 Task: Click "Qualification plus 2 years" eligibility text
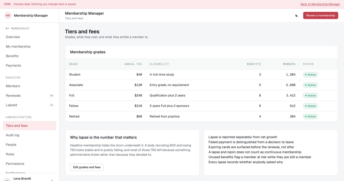[167, 96]
